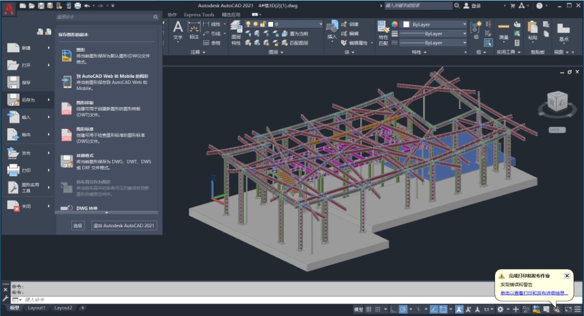The image size is (584, 316).
Task: Toggle grid display in status bar
Action: (369, 310)
